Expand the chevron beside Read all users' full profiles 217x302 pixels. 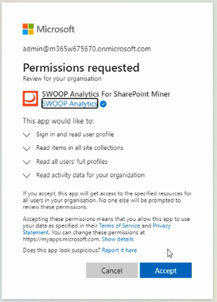tap(27, 162)
